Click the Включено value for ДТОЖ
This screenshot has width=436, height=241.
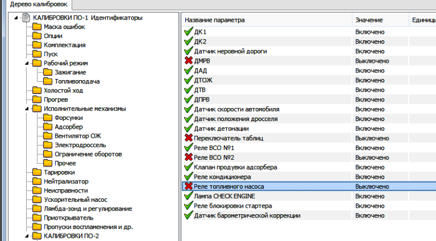click(x=370, y=80)
